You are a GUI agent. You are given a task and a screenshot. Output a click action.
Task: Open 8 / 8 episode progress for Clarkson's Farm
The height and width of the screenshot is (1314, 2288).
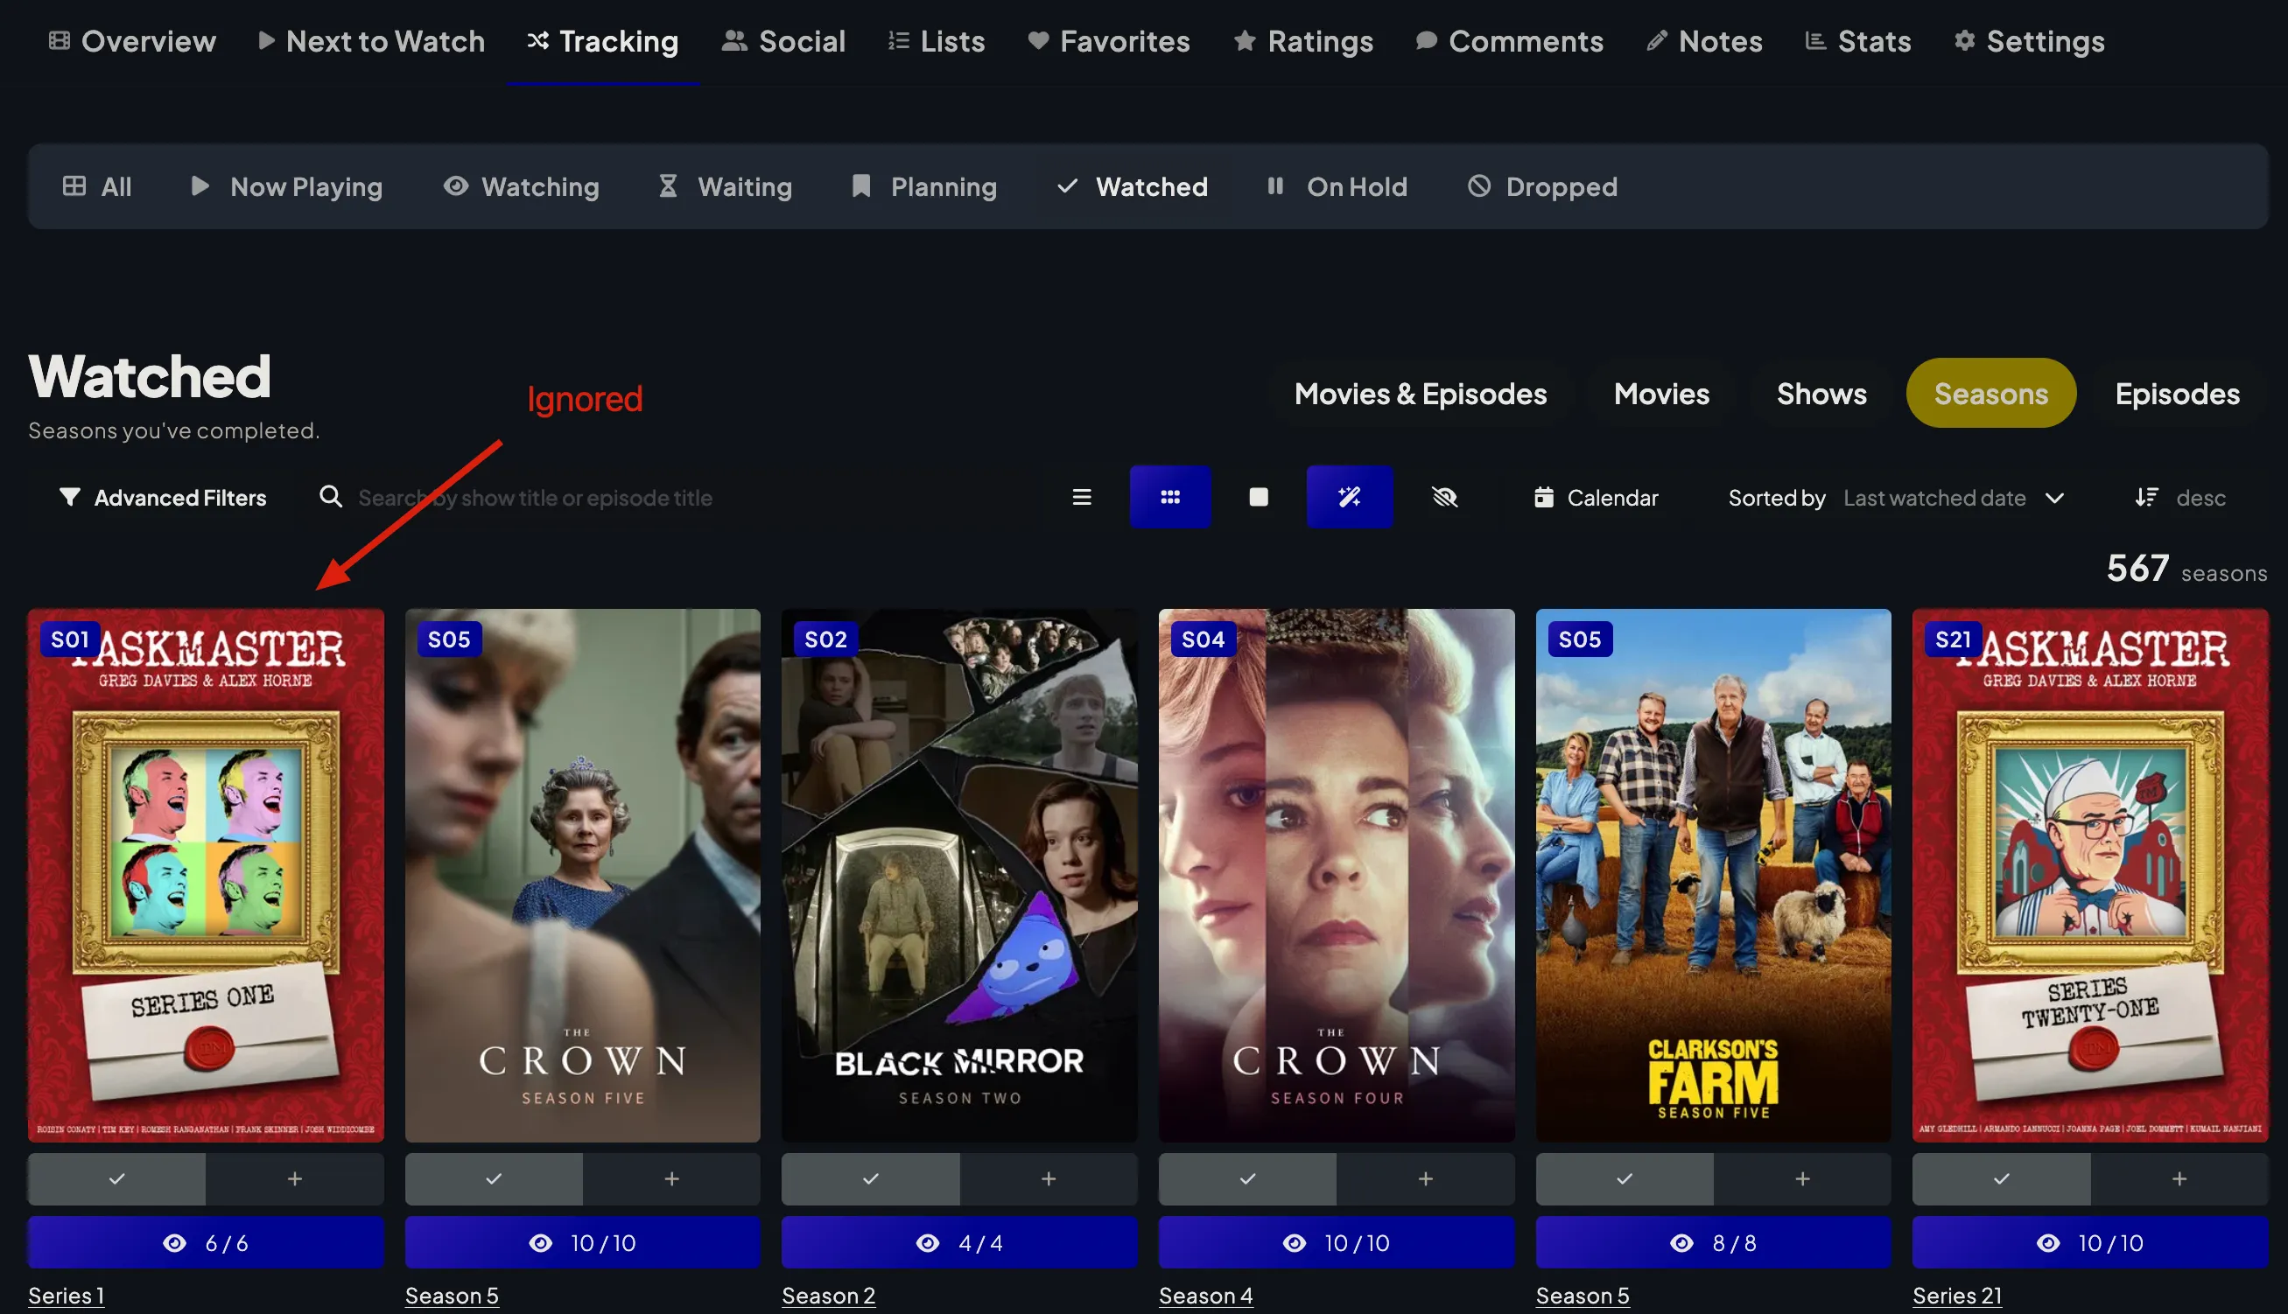click(x=1713, y=1243)
